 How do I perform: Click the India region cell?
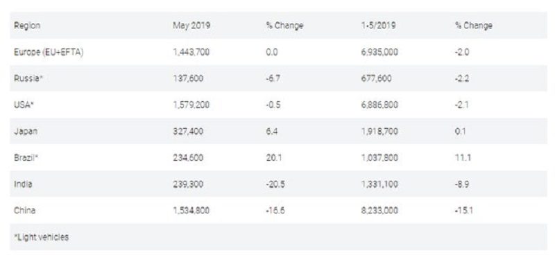pyautogui.click(x=23, y=184)
